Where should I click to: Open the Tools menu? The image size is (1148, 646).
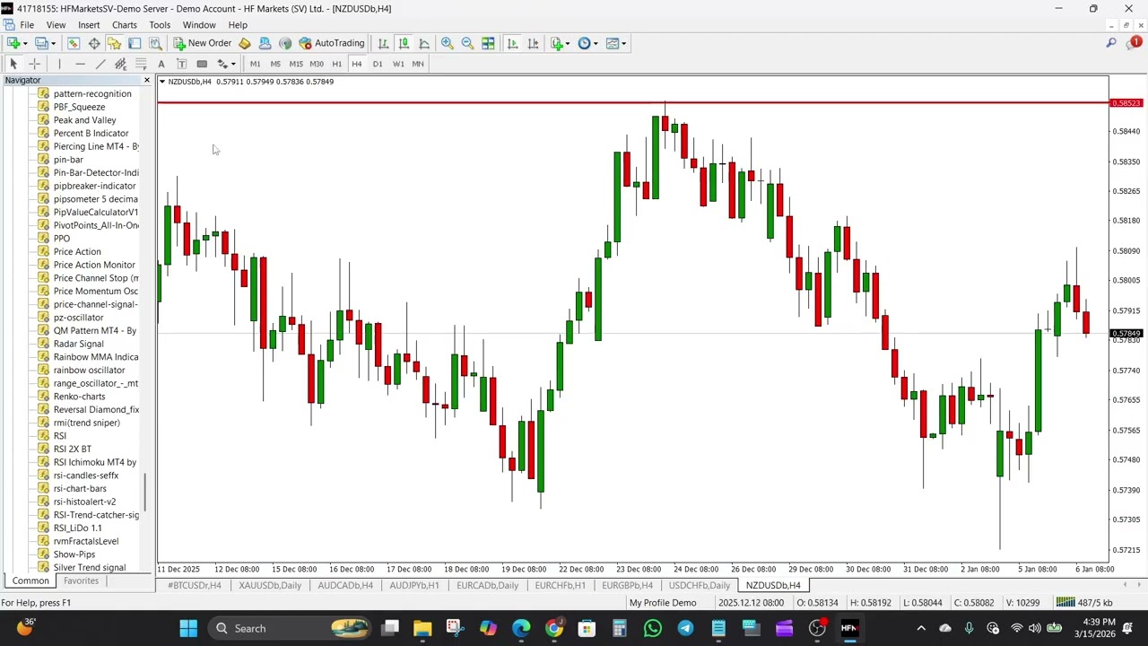(x=160, y=25)
